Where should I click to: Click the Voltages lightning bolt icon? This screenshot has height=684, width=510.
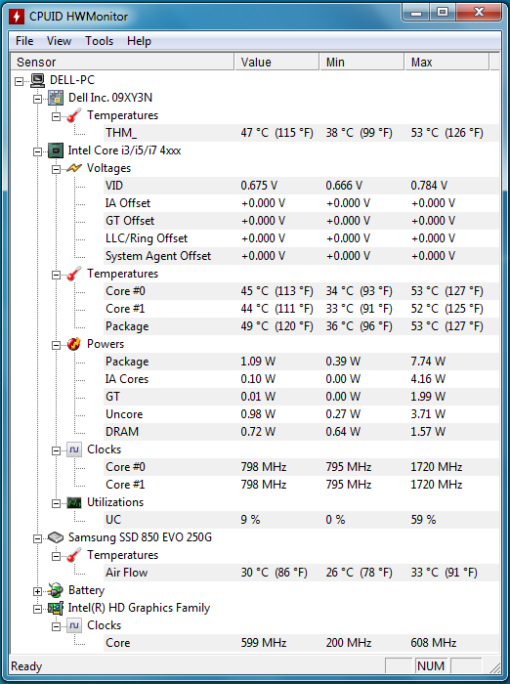[73, 168]
